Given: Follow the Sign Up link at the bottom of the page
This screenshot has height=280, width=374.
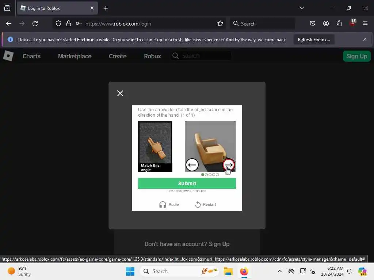Looking at the screenshot, I should [x=219, y=244].
